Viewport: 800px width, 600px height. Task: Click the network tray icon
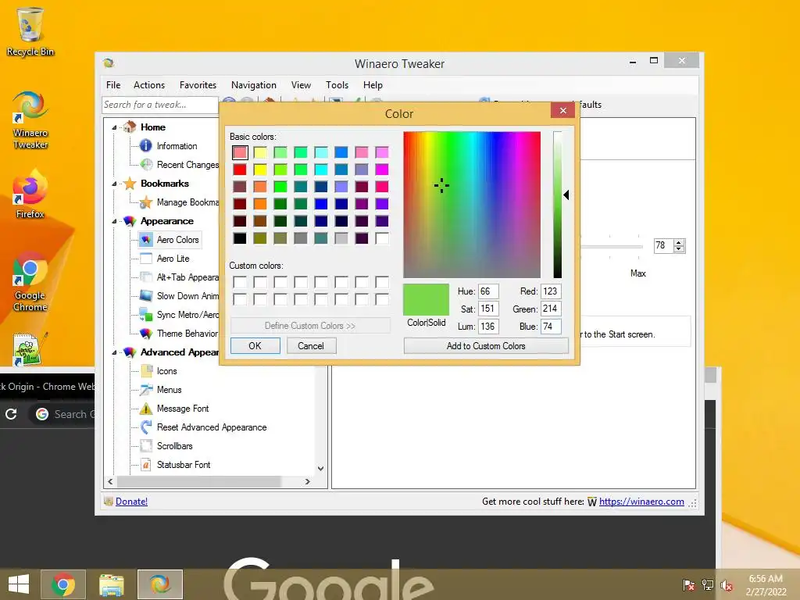pyautogui.click(x=708, y=584)
